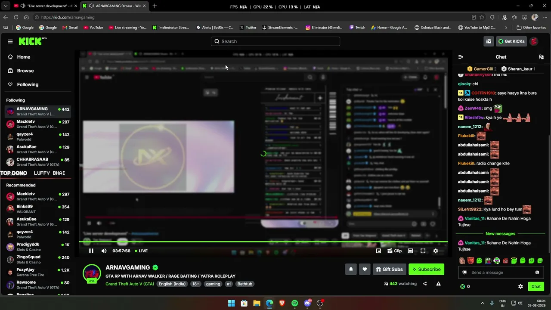Open the Kick hamburger menu
Viewport: 551px width, 310px height.
tap(10, 41)
